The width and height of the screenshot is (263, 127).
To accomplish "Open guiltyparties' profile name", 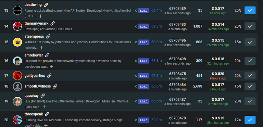I will tap(35, 76).
